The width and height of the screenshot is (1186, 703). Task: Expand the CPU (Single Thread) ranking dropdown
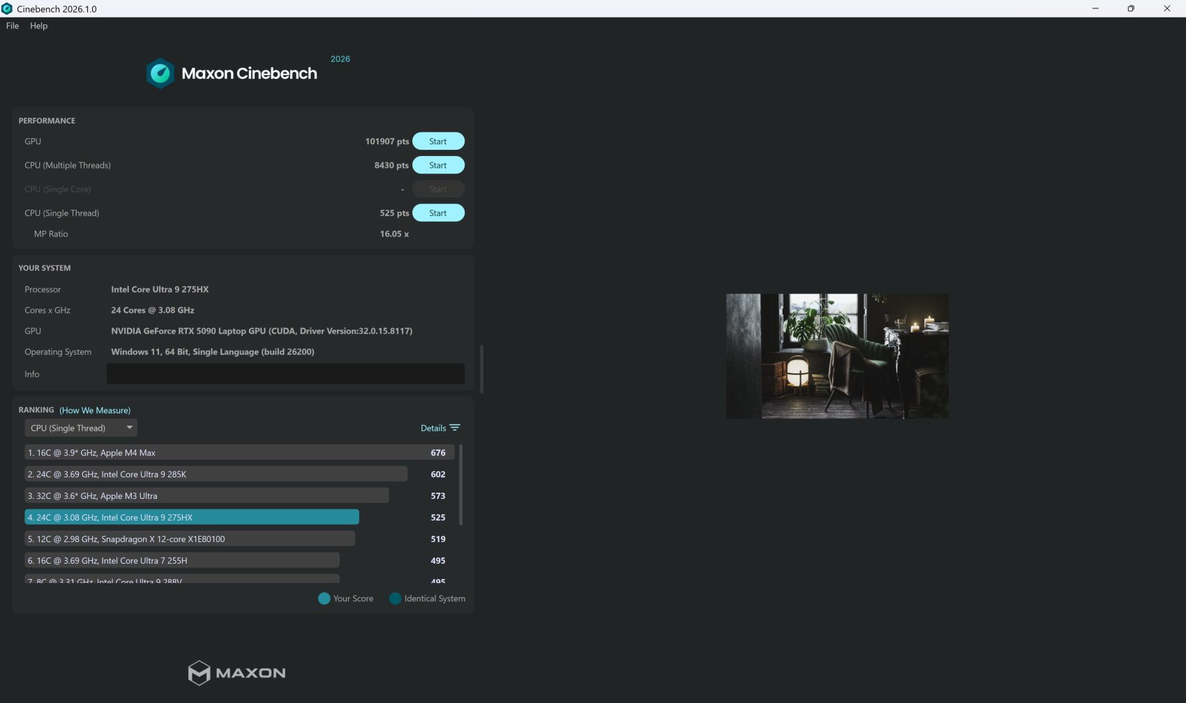point(81,428)
